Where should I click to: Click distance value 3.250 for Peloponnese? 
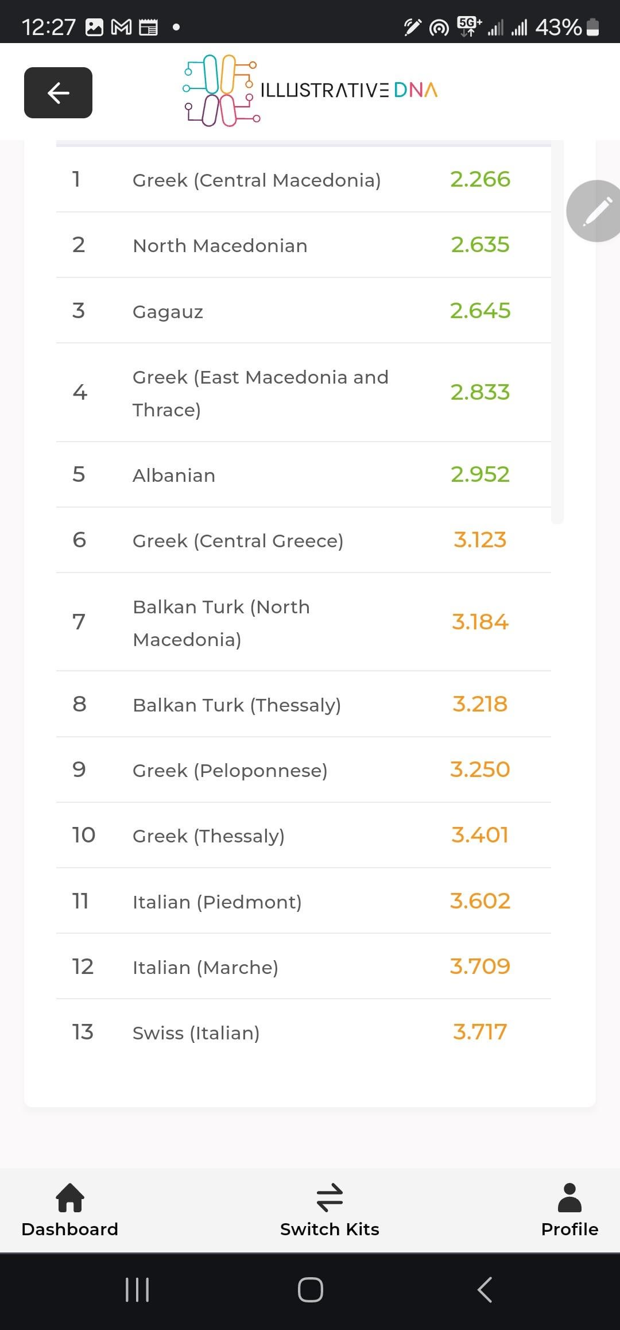tap(480, 770)
